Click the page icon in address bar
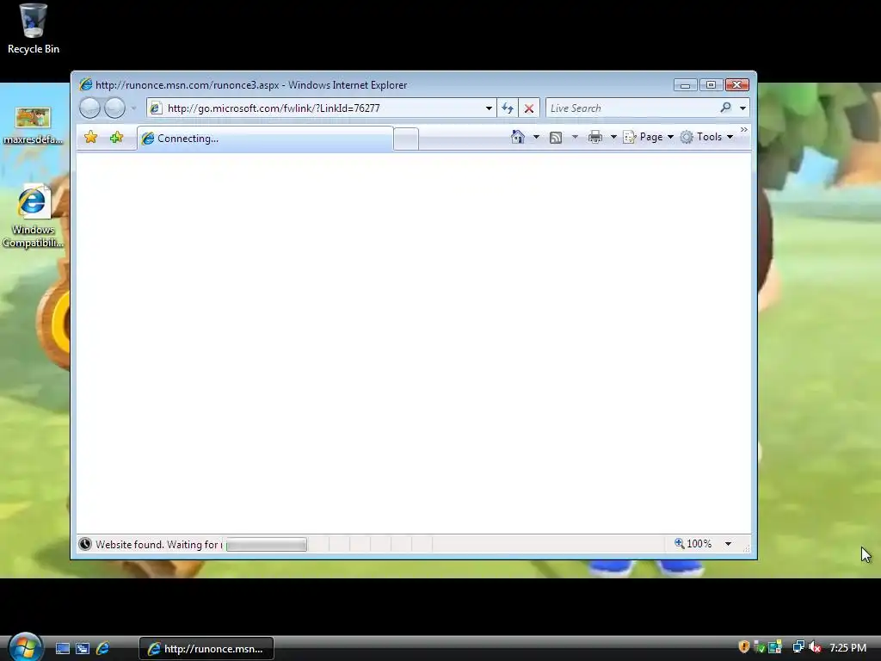 coord(157,108)
